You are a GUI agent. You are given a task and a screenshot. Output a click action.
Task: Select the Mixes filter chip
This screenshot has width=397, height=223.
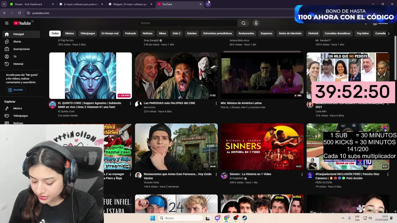pos(163,33)
